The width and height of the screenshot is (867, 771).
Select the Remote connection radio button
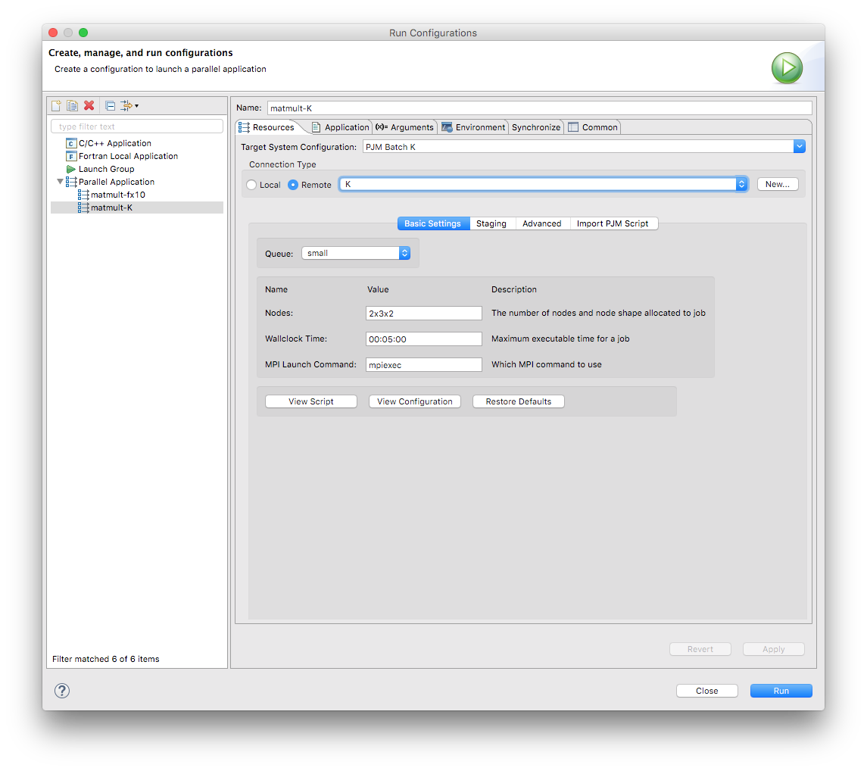coord(293,185)
